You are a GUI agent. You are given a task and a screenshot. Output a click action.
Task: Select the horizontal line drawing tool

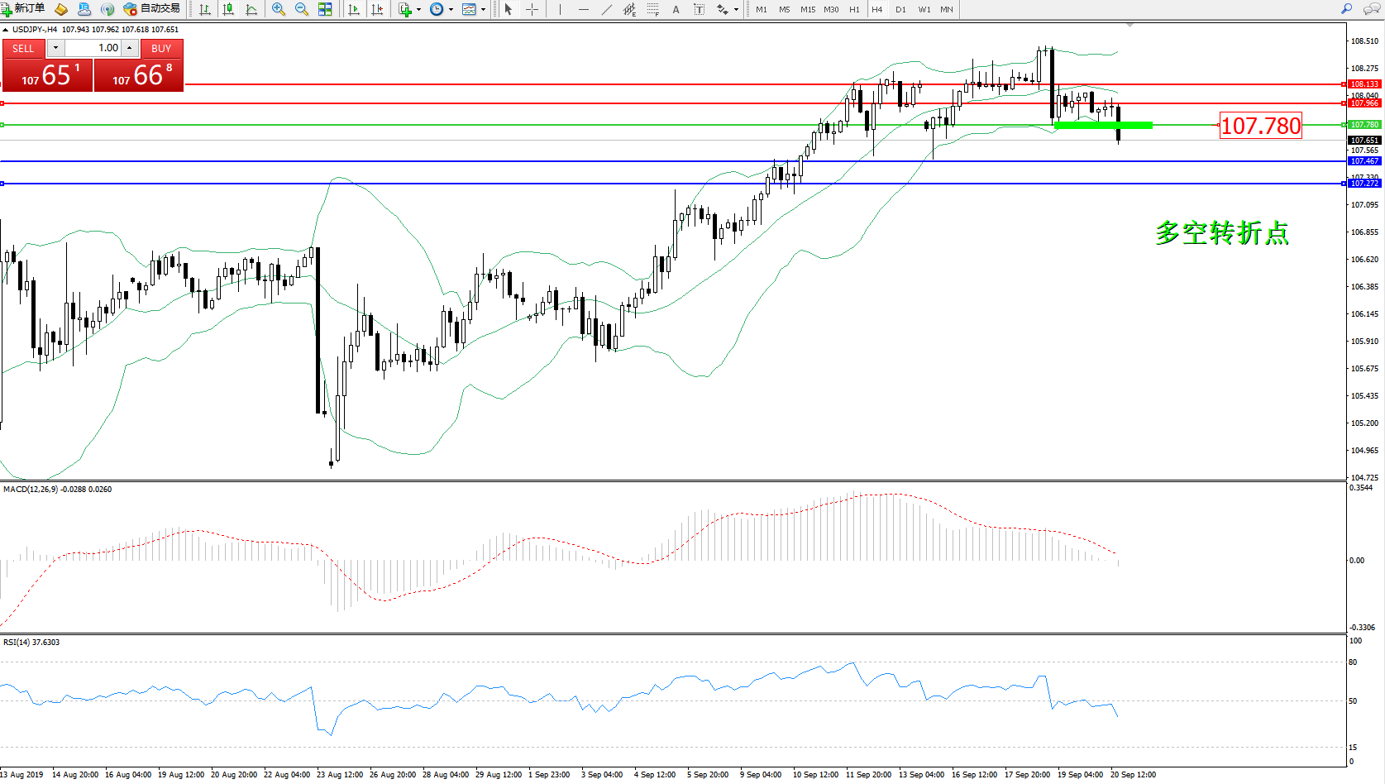(x=584, y=9)
